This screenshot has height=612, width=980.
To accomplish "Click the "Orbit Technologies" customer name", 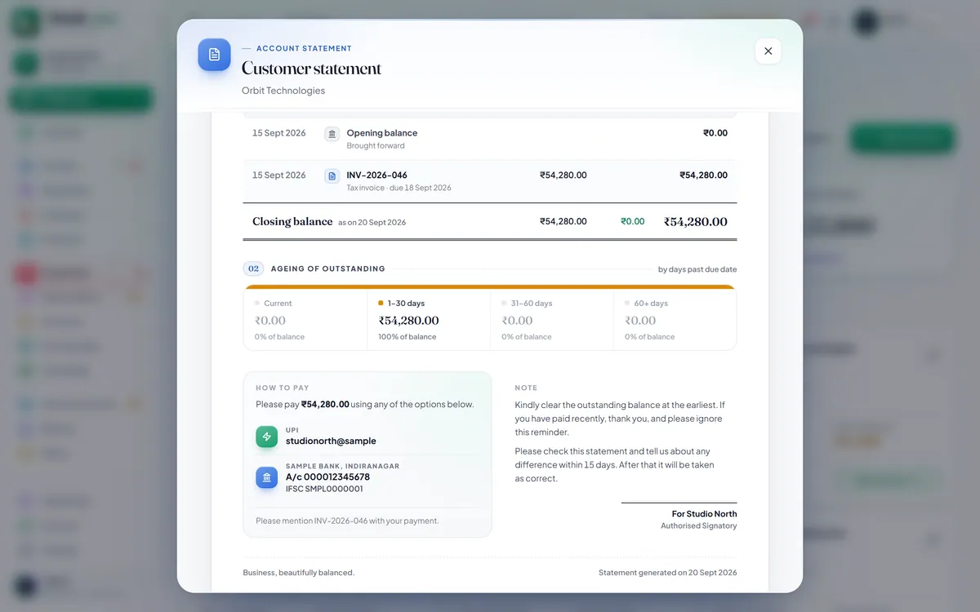I will pos(283,91).
